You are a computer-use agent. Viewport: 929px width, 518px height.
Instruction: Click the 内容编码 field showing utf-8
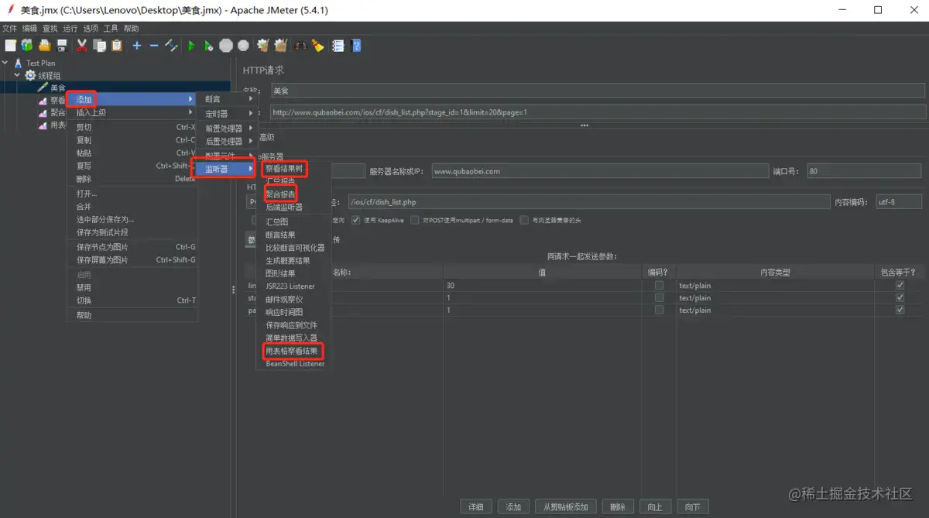899,201
